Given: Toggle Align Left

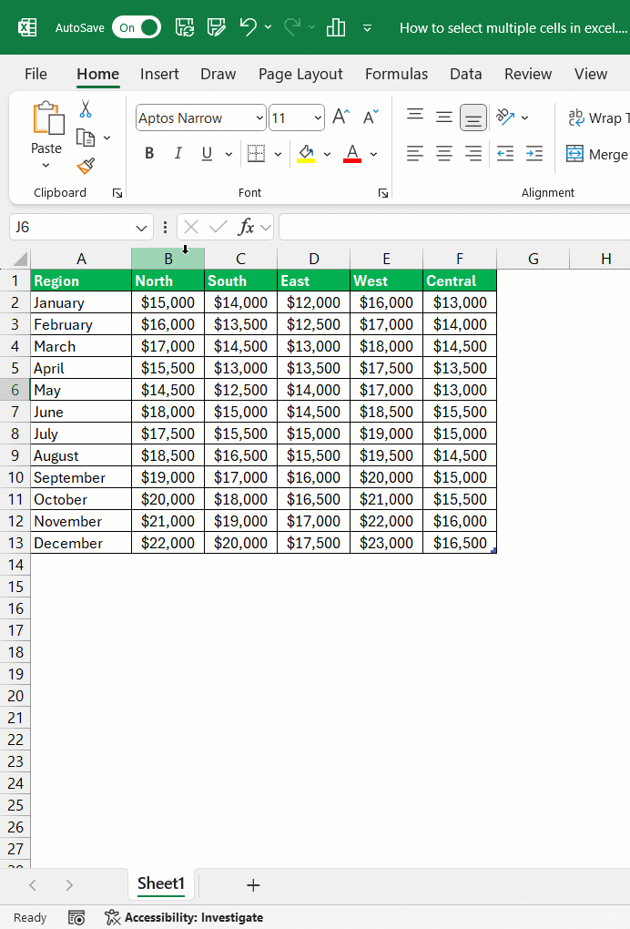Looking at the screenshot, I should pos(415,154).
